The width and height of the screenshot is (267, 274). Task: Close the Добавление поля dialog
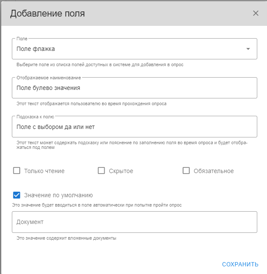click(256, 13)
